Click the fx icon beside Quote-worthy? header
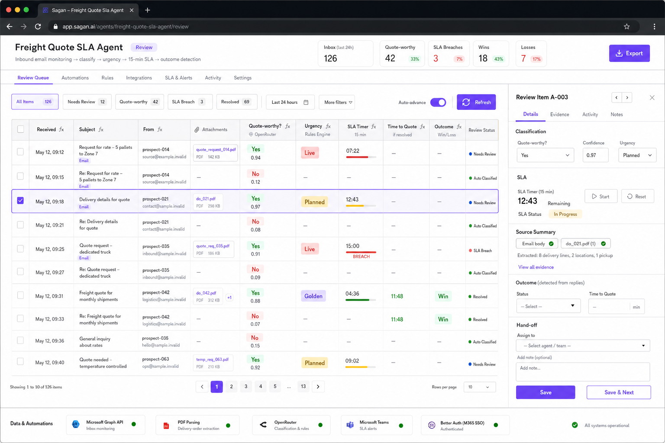The image size is (665, 443). coord(287,126)
